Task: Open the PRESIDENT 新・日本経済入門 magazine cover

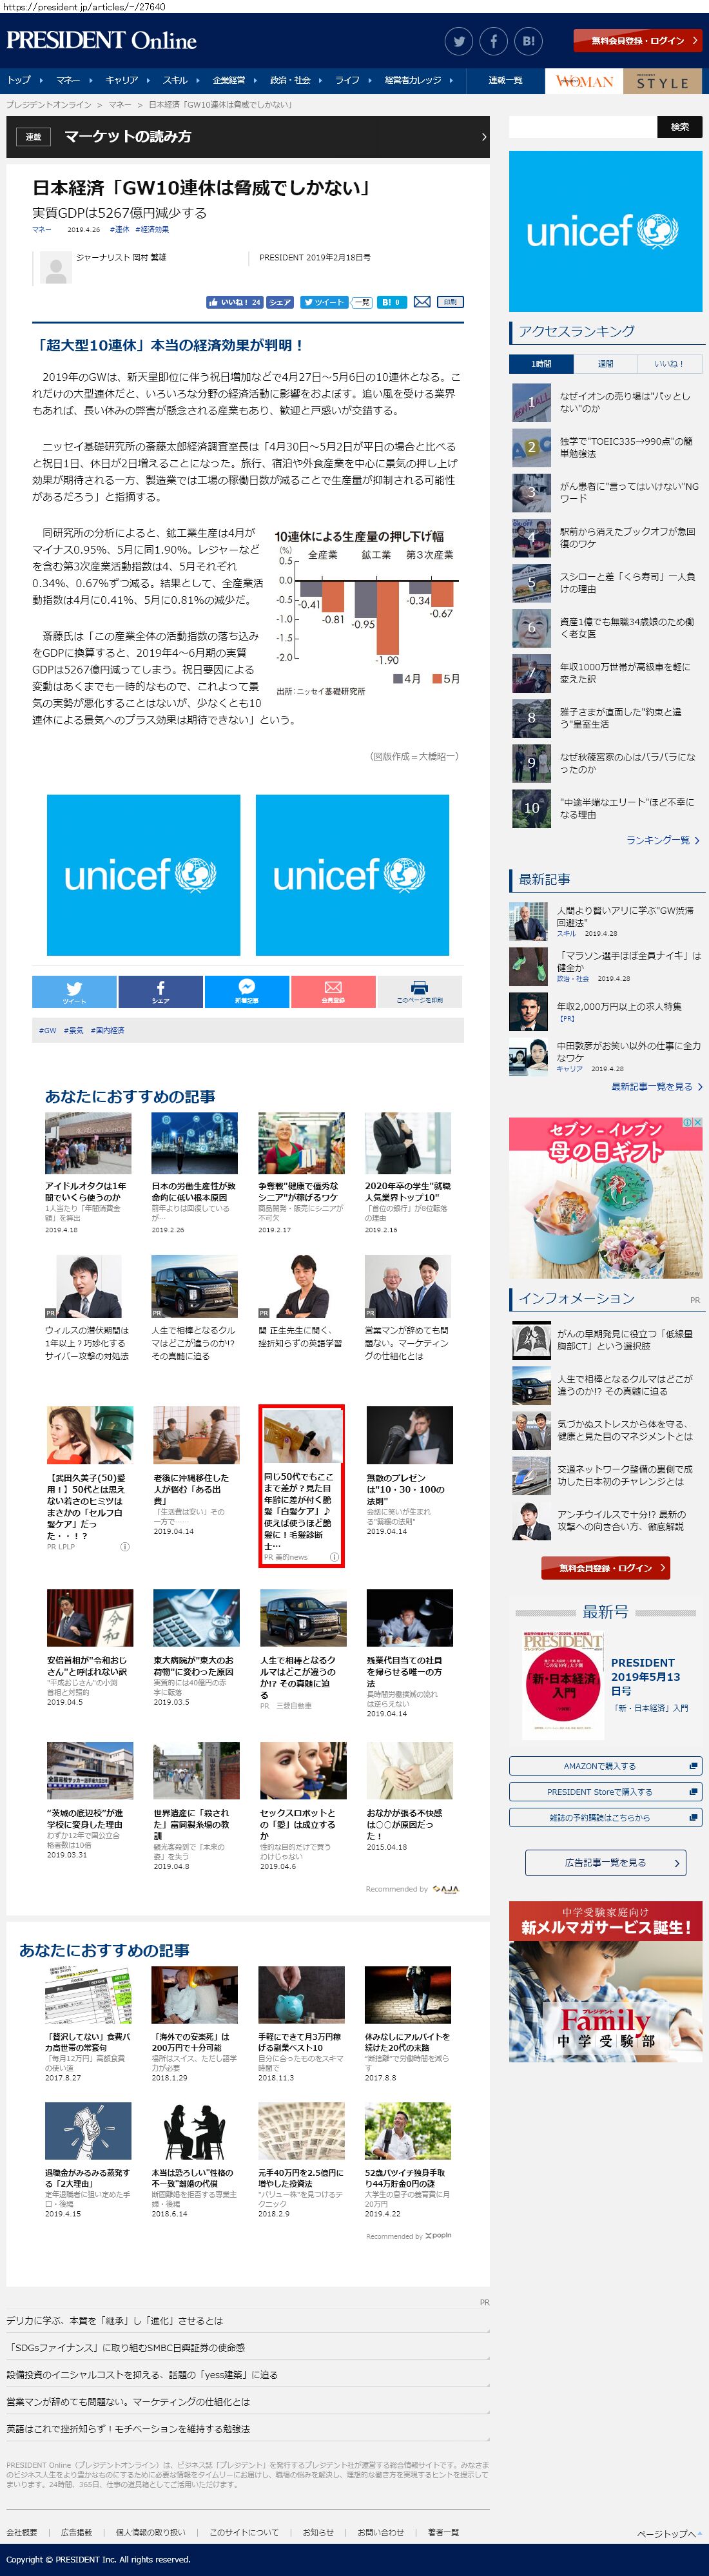Action: [x=564, y=1686]
